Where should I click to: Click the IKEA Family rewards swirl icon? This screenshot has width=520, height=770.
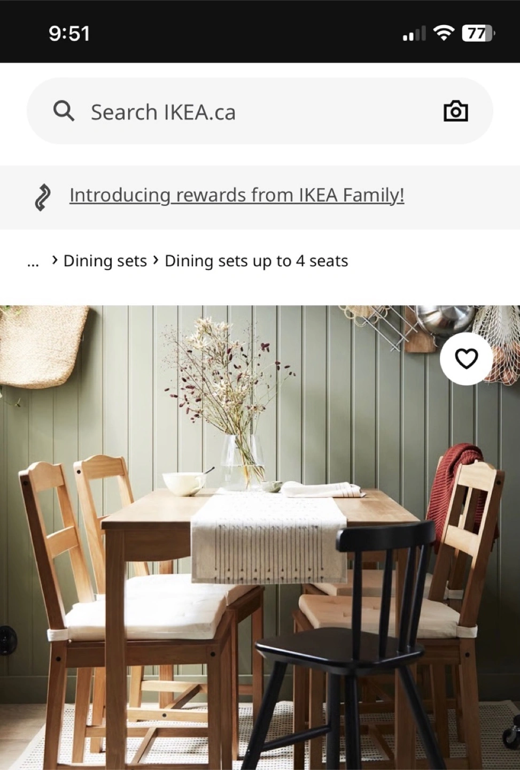click(x=43, y=197)
